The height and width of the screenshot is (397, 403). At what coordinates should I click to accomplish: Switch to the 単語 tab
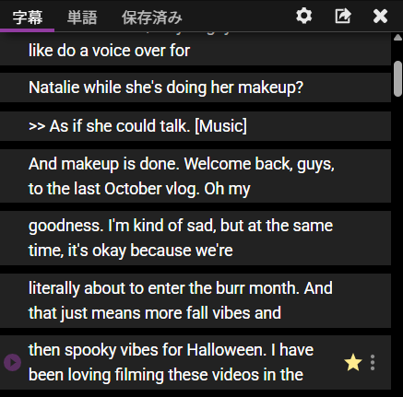coord(82,18)
